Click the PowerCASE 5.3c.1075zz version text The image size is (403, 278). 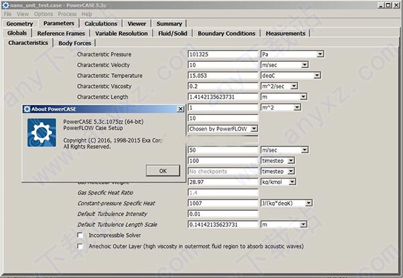tap(103, 122)
